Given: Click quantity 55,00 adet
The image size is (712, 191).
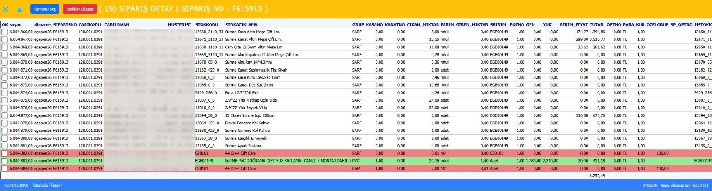Looking at the screenshot, I should pyautogui.click(x=439, y=108).
